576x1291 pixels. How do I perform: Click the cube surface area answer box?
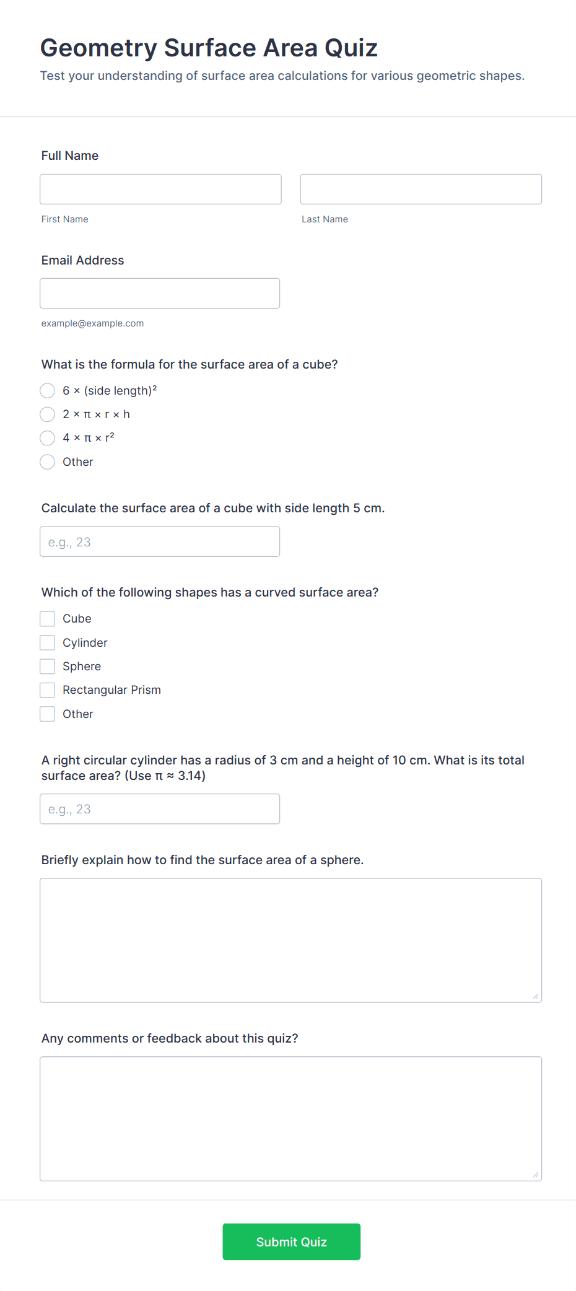(x=160, y=541)
